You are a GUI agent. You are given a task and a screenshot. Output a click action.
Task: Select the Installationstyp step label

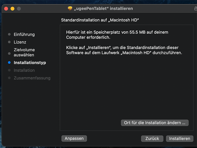click(30, 62)
